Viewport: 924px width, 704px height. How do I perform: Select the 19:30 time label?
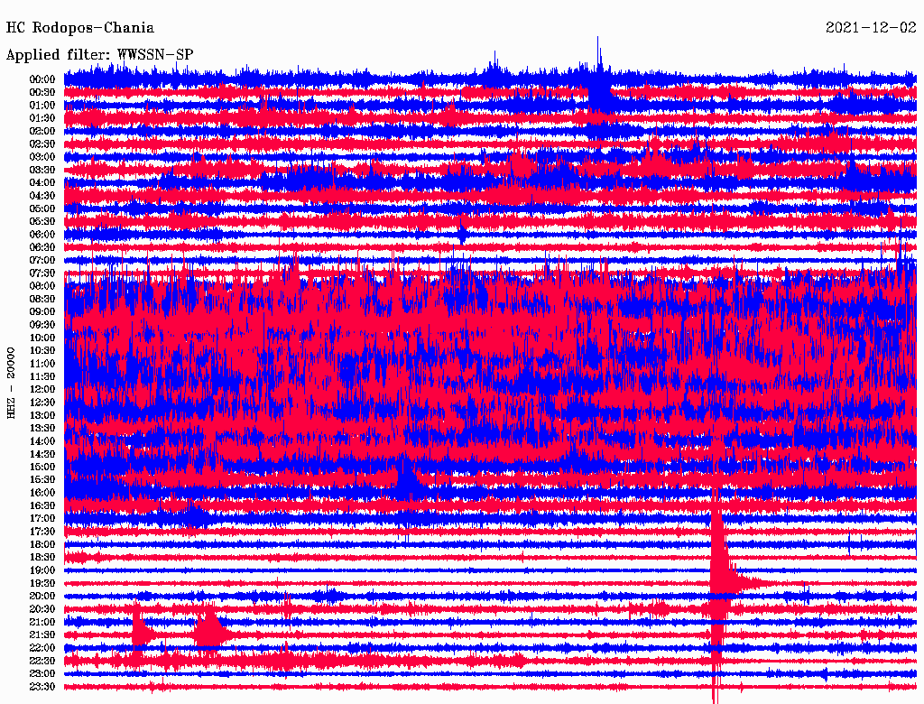pos(42,583)
